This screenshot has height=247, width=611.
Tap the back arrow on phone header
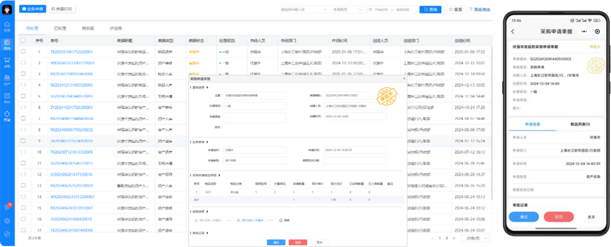tap(513, 31)
